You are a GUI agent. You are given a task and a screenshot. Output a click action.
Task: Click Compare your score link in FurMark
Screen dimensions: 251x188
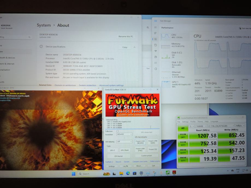point(140,162)
